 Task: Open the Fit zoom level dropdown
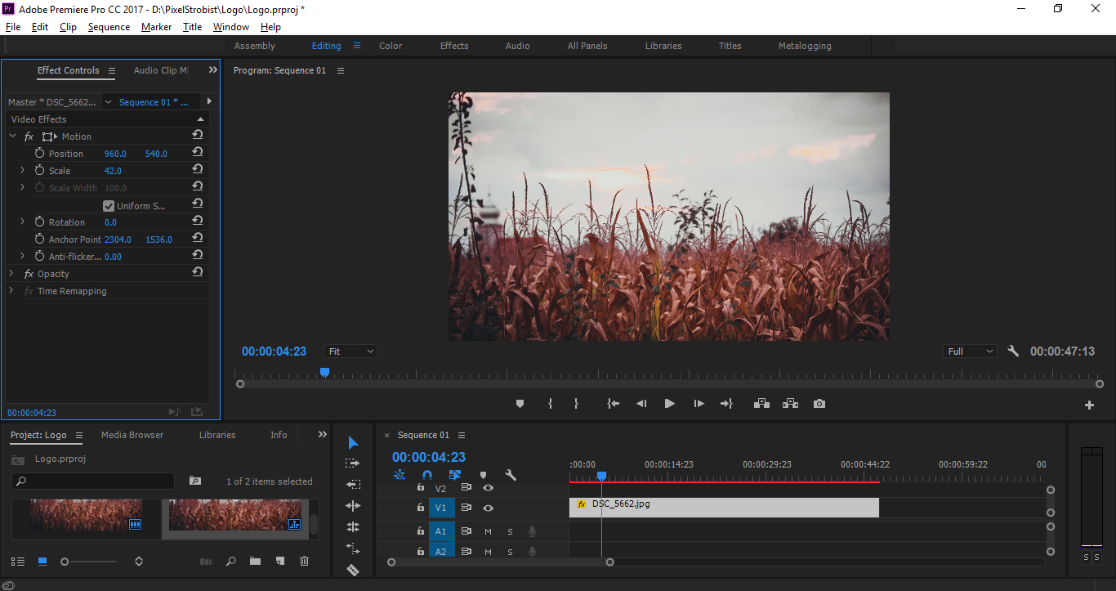(x=350, y=351)
